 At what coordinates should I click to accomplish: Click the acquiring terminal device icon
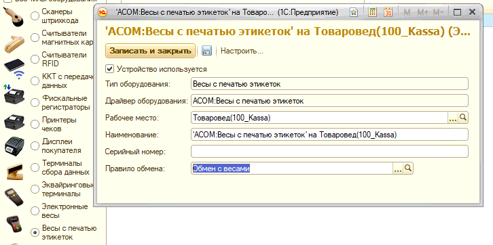pyautogui.click(x=14, y=223)
